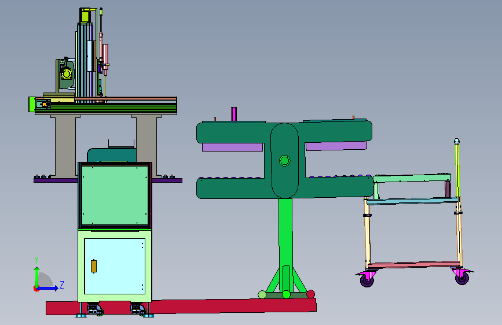
Task: Select the purple pad under the upper right arm
Action: tap(336, 146)
